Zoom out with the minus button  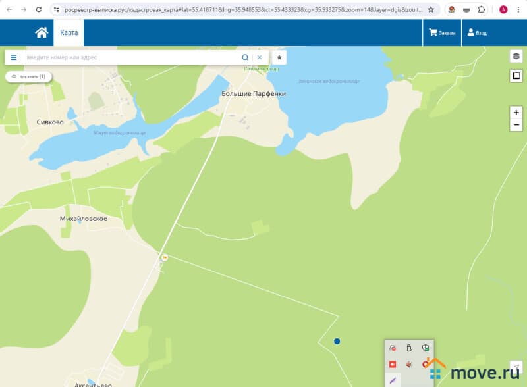(x=516, y=125)
